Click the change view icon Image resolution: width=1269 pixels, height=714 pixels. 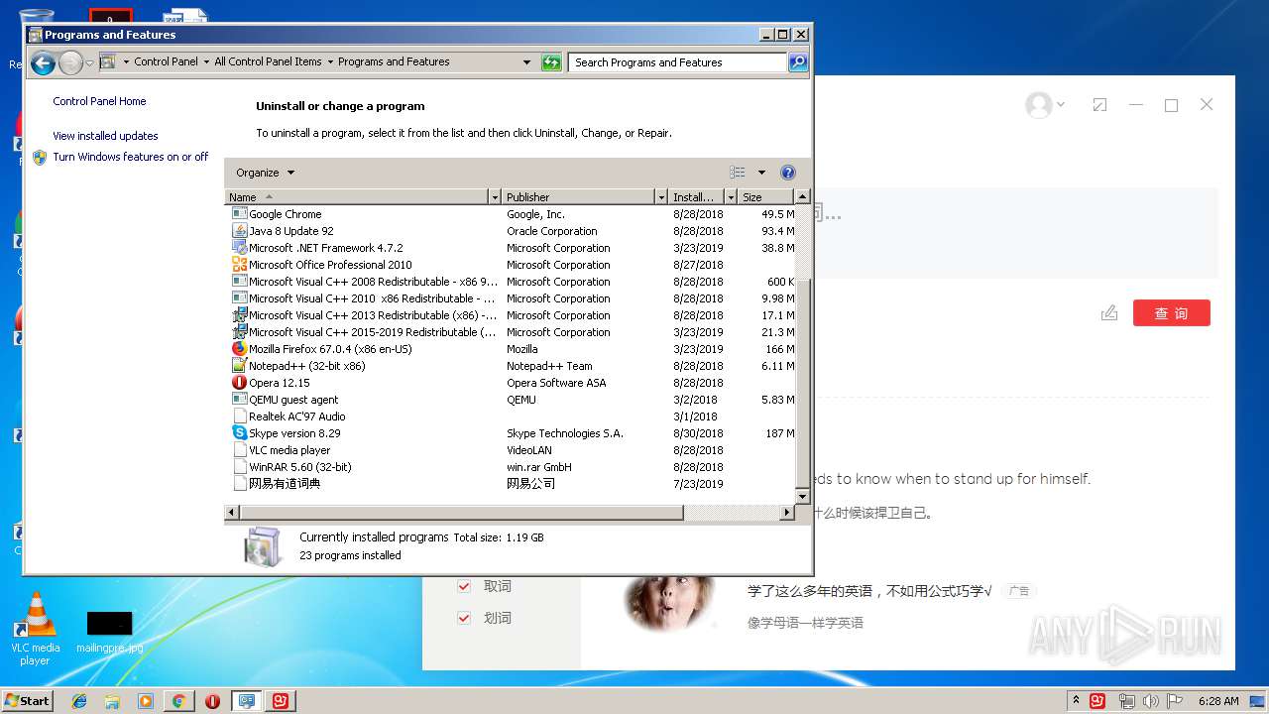[738, 173]
